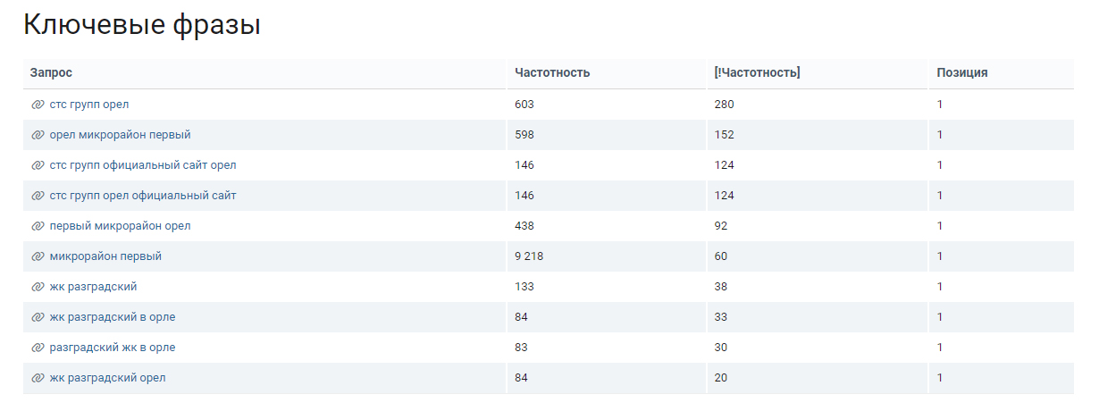The width and height of the screenshot is (1099, 411).
Task: Click frequency value 9 218 for 'микрорайон первый'
Action: click(x=529, y=256)
